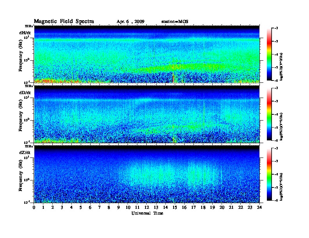Click hour tick label 21 on time axis
The width and height of the screenshot is (309, 238).
[x=231, y=207]
